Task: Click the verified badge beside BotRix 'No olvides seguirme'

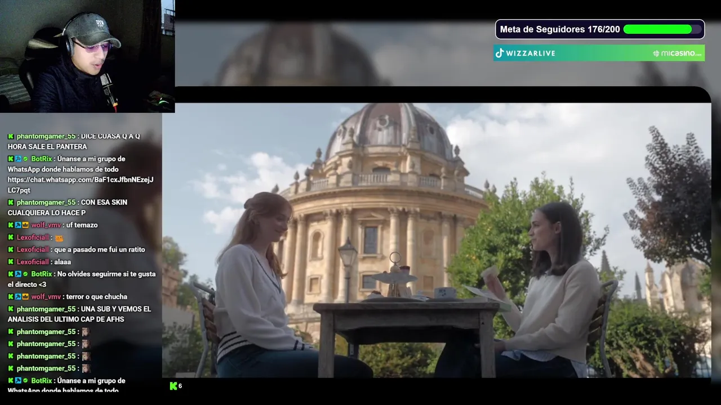Action: point(26,274)
